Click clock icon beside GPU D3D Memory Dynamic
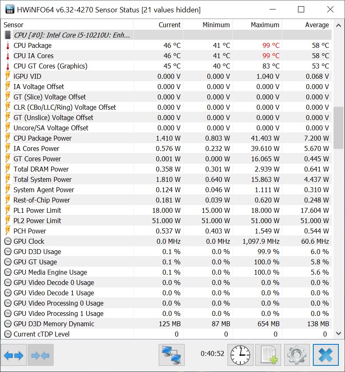345x372 pixels. 8,324
